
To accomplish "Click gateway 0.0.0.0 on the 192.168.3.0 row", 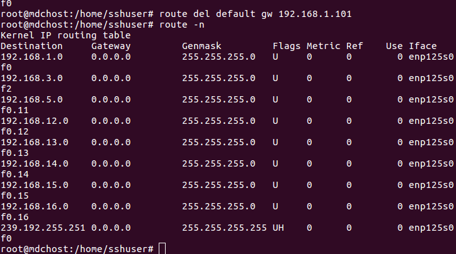I will [x=111, y=78].
